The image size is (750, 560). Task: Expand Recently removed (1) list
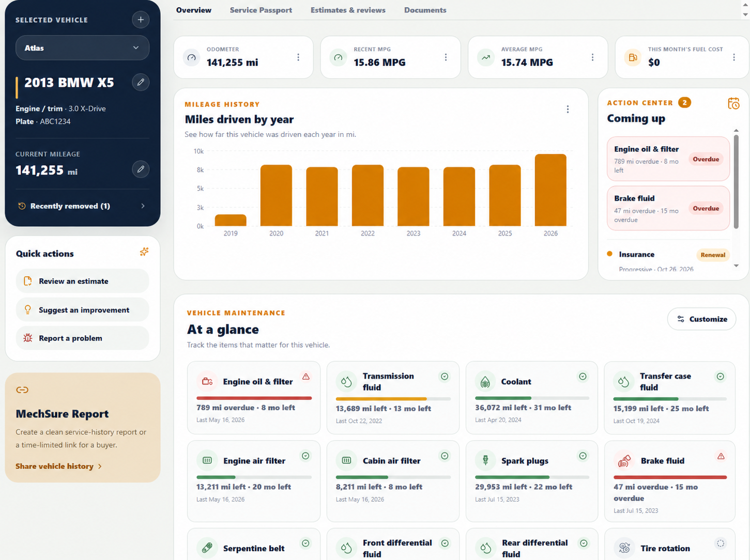pyautogui.click(x=82, y=206)
